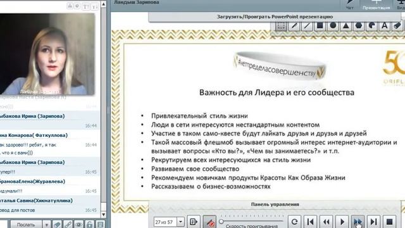Screen dimensions: 405x228
Task: Select the text "A" tool
Action: [385, 26]
